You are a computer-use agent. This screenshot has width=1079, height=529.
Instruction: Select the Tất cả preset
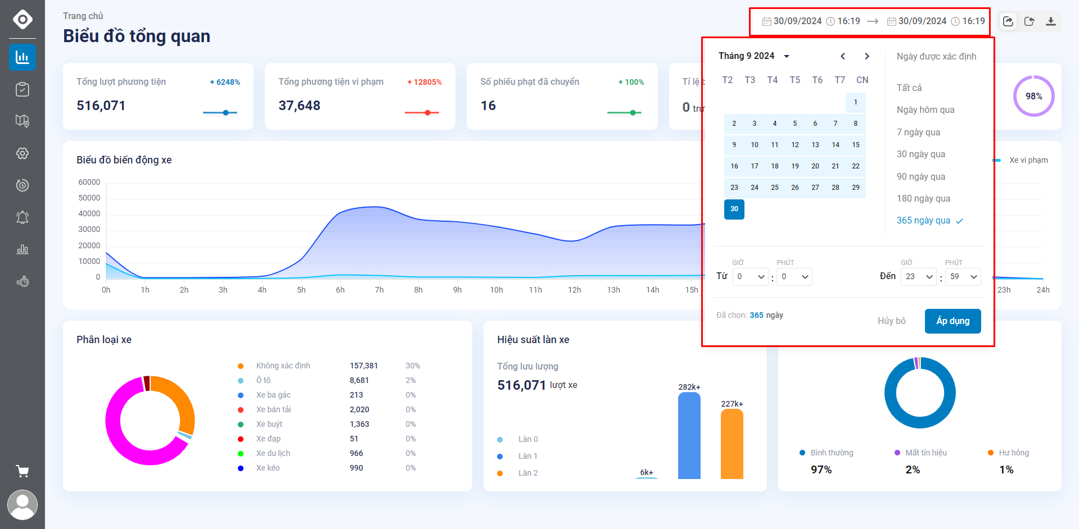909,88
